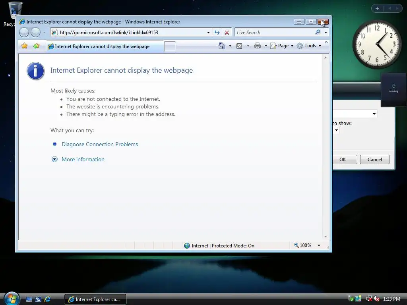Click the sidebar previous gadgets page arrow
Image resolution: width=407 pixels, height=305 pixels.
390,8
